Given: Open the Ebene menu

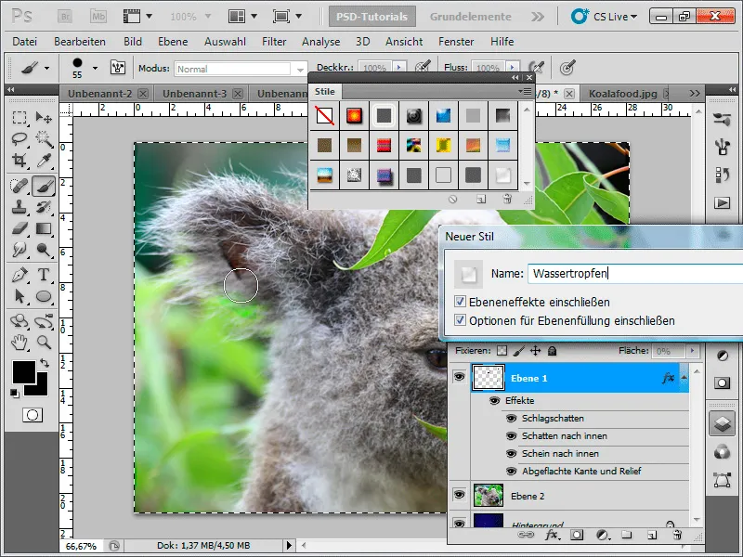Looking at the screenshot, I should (x=173, y=42).
